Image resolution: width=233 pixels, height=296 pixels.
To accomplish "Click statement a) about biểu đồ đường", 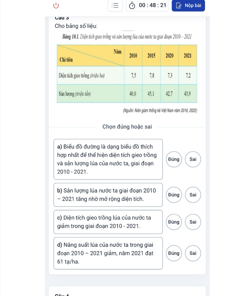I will pos(108,159).
